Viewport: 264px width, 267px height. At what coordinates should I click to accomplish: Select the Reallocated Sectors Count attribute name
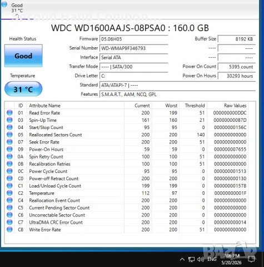coord(56,135)
